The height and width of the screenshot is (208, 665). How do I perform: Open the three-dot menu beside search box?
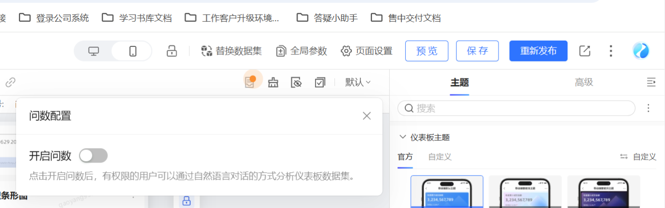[x=648, y=108]
